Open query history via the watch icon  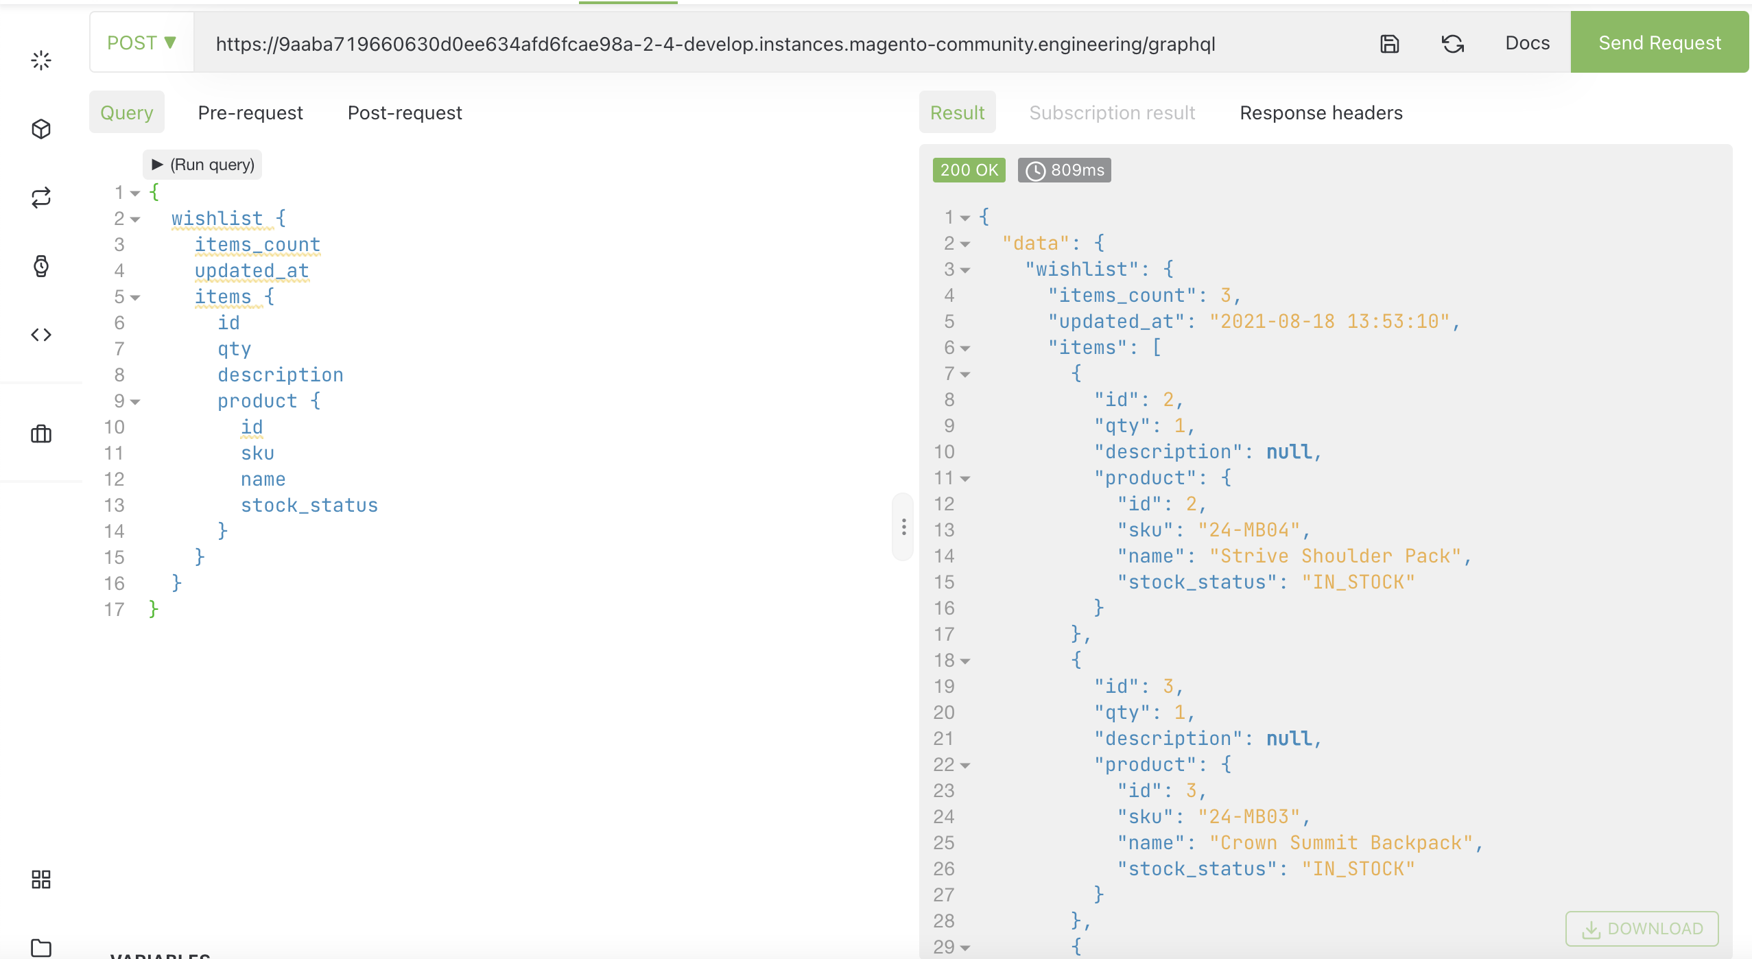(x=40, y=267)
